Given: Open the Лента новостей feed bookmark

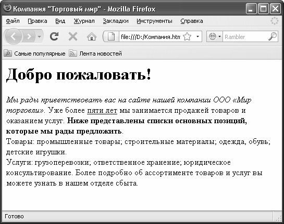Looking at the screenshot, I should [x=95, y=54].
